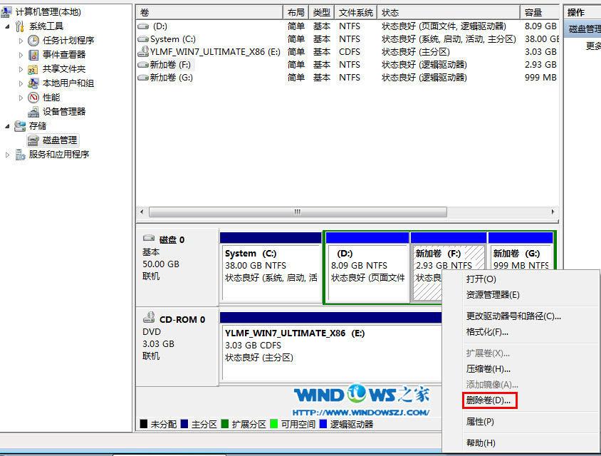Select Format (格式化) in the context menu

click(x=487, y=332)
